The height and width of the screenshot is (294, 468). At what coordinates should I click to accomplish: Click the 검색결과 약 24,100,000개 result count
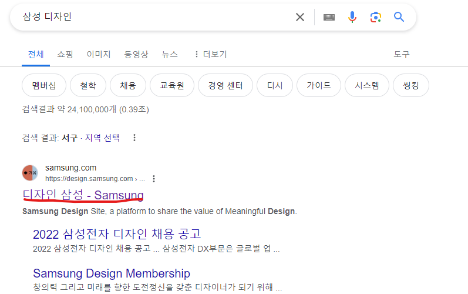tap(85, 109)
